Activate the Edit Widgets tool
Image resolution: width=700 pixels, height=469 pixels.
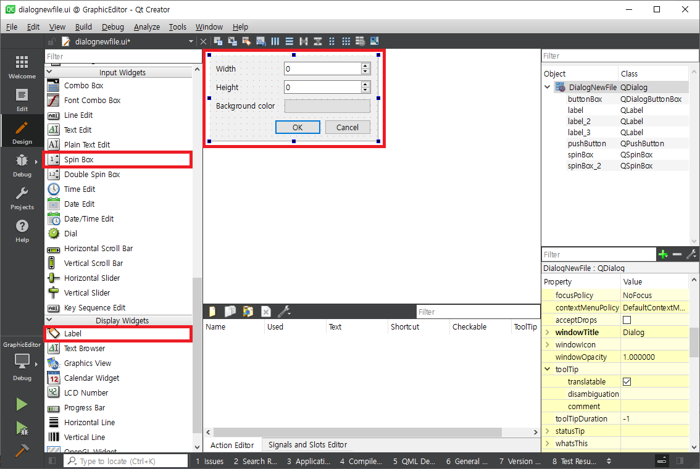(219, 41)
